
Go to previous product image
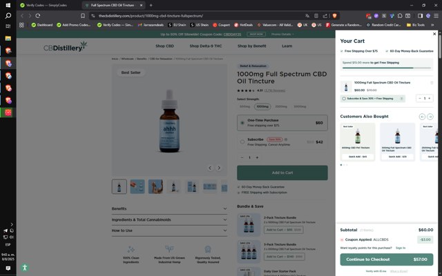[210, 168]
